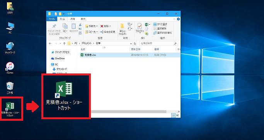
Task: Select PC in navigation pane
Action: point(55,65)
